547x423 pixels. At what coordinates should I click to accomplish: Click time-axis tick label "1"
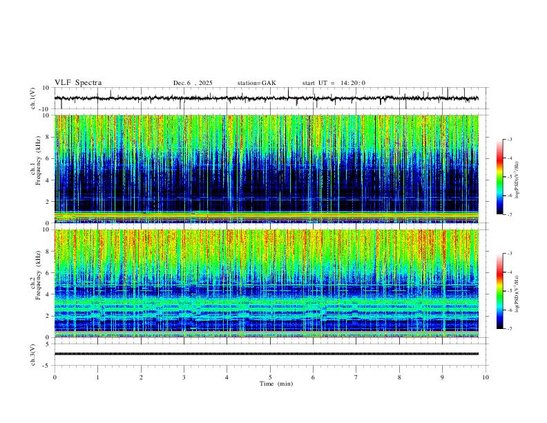click(98, 377)
